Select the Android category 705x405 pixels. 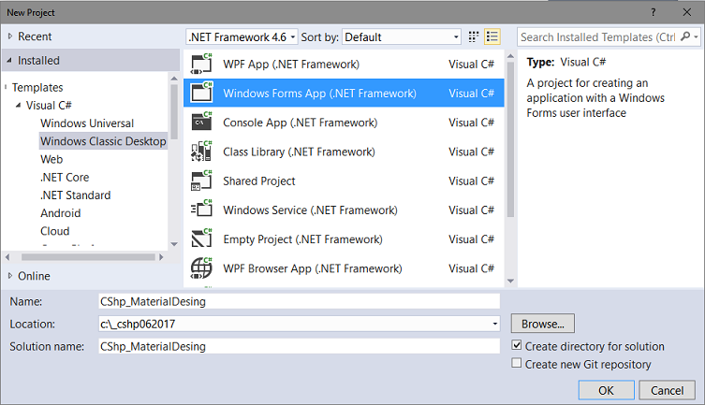60,213
